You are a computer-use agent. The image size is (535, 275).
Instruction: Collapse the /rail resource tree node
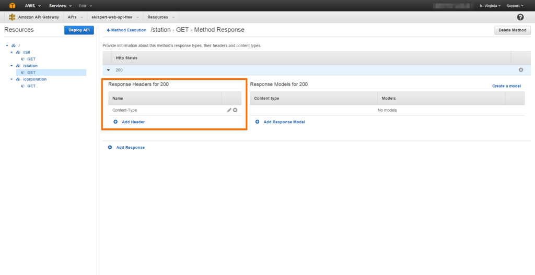(11, 52)
